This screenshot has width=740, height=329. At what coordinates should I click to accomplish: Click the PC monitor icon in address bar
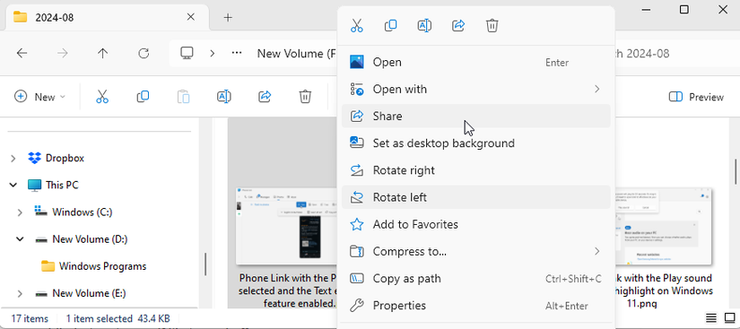[x=187, y=53]
